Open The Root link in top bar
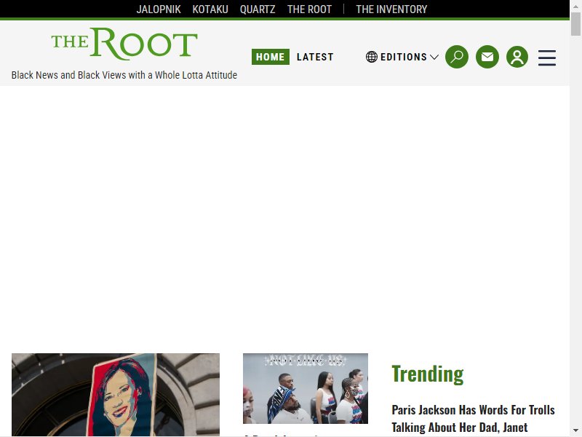Image resolution: width=582 pixels, height=437 pixels. click(309, 9)
